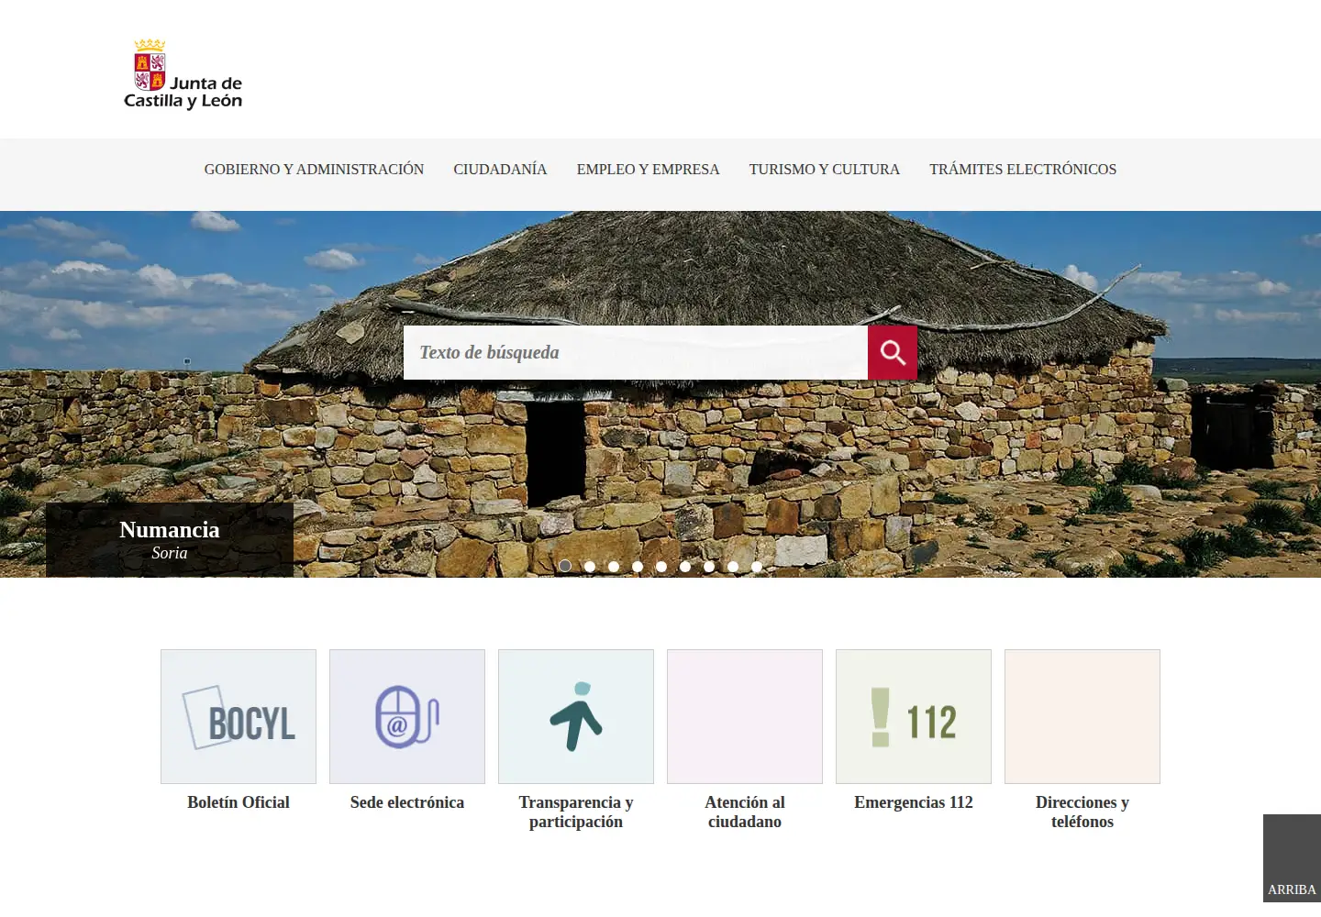Viewport: 1321px width, 917px height.
Task: Open the GOBIERNO Y ADMINISTRACIÓN menu
Action: (314, 170)
